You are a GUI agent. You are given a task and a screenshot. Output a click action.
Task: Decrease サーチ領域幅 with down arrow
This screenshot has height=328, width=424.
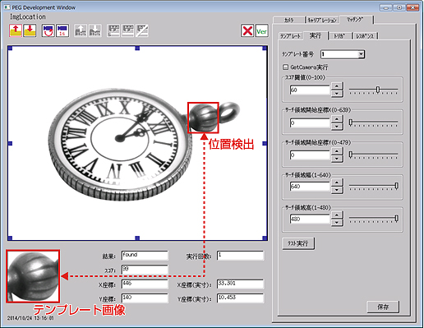(337, 190)
